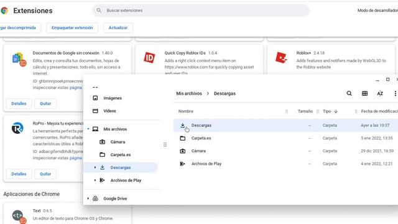Maximize the Files window
Image resolution: width=398 pixels, height=224 pixels.
coord(387,80)
